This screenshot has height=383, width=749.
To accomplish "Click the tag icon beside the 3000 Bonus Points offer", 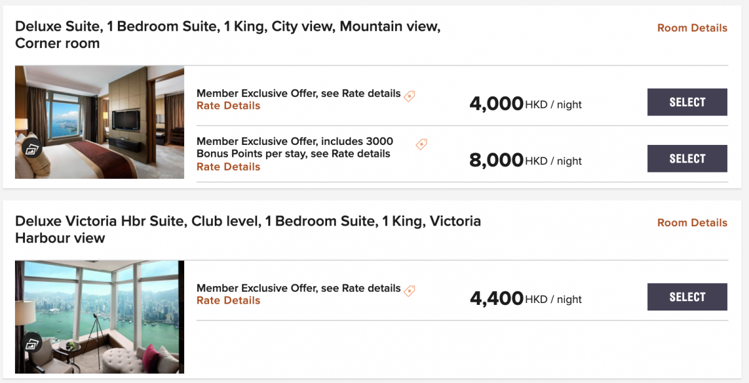I will 421,144.
